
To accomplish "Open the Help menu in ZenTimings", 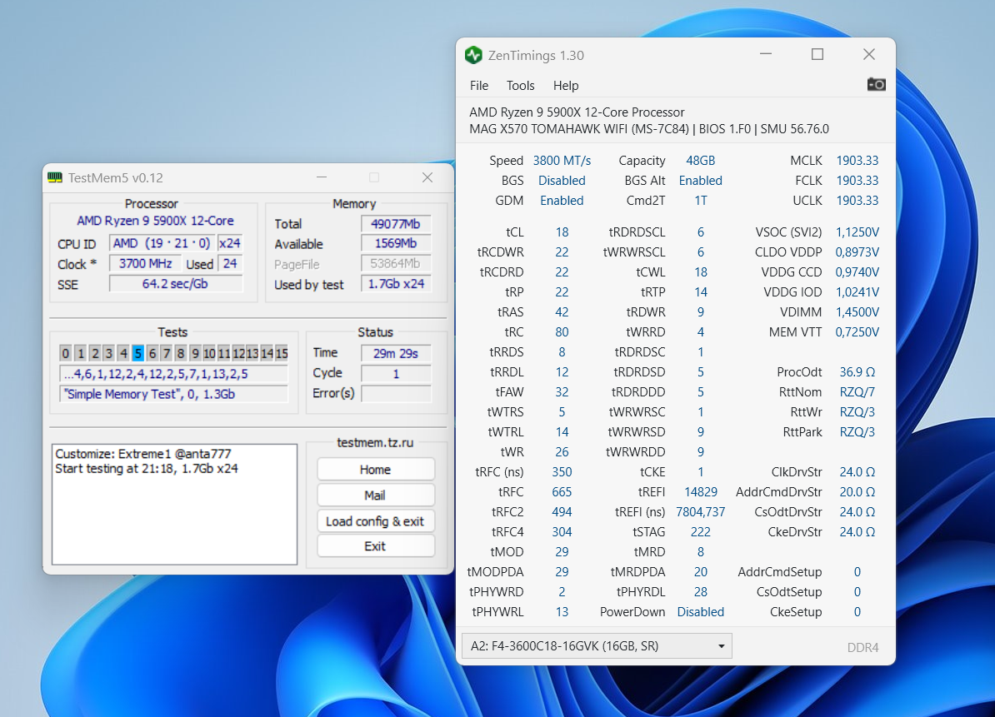I will [x=565, y=86].
